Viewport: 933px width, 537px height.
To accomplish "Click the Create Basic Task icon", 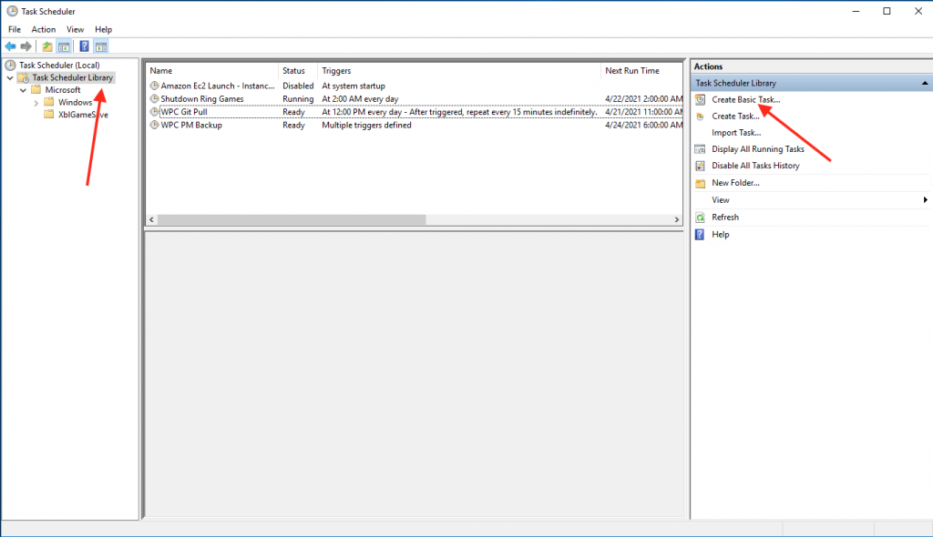I will tap(700, 99).
